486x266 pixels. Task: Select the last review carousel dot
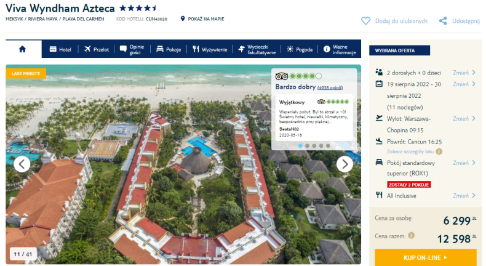[x=328, y=145]
